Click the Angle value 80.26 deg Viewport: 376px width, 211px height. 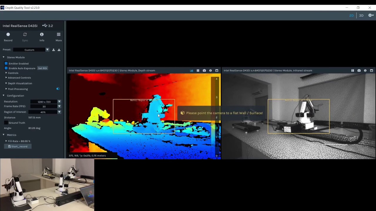(x=34, y=128)
